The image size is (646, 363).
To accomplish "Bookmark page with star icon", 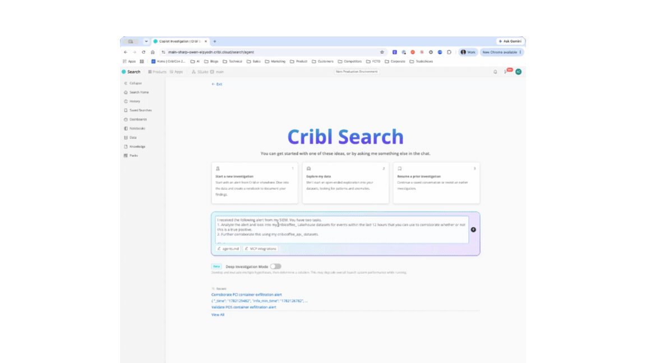I will click(382, 52).
